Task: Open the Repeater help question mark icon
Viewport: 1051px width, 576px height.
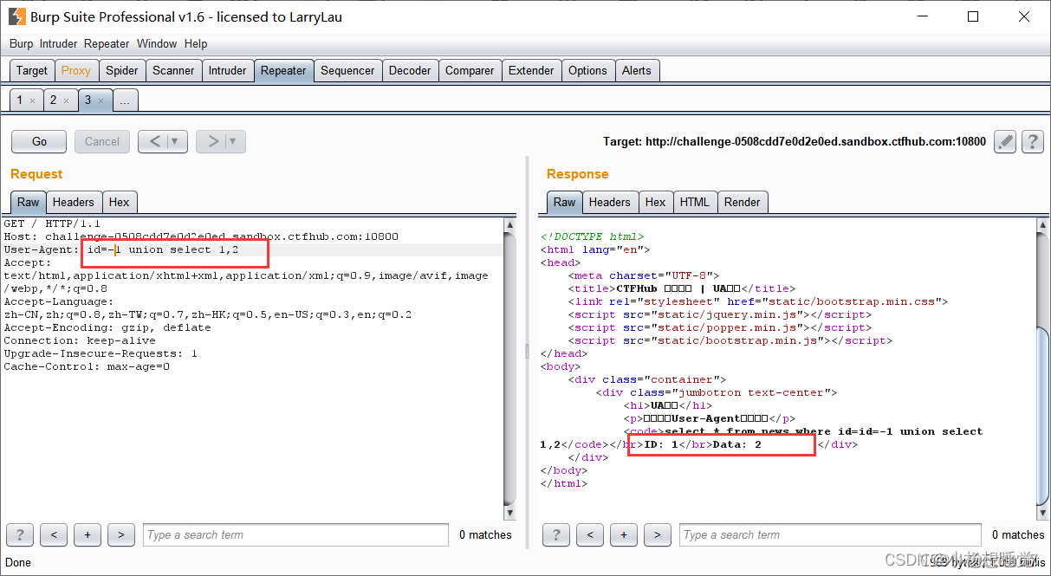Action: (x=1032, y=141)
